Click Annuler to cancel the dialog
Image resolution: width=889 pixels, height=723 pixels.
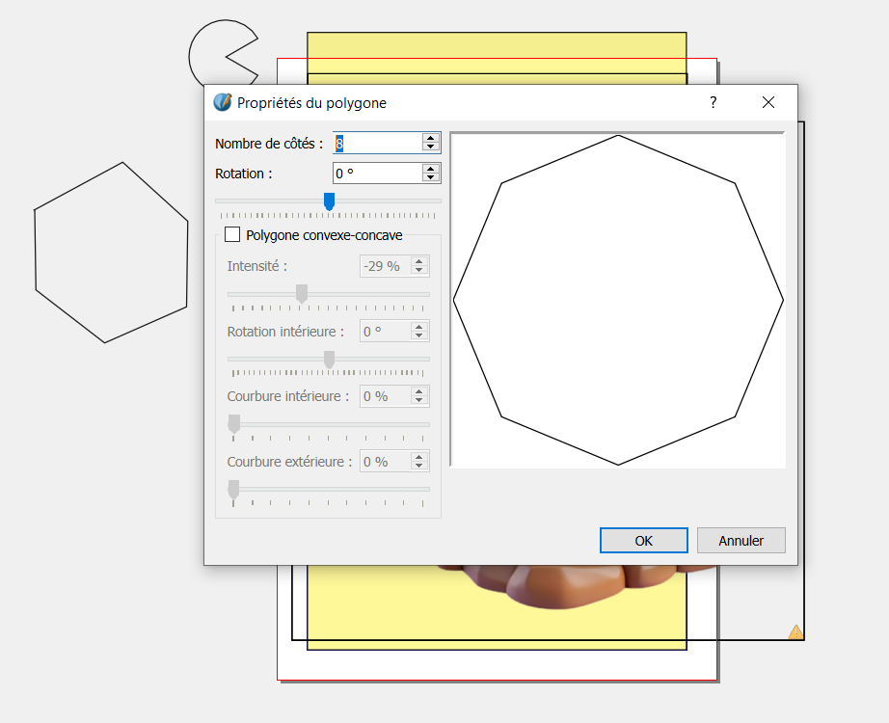coord(741,541)
